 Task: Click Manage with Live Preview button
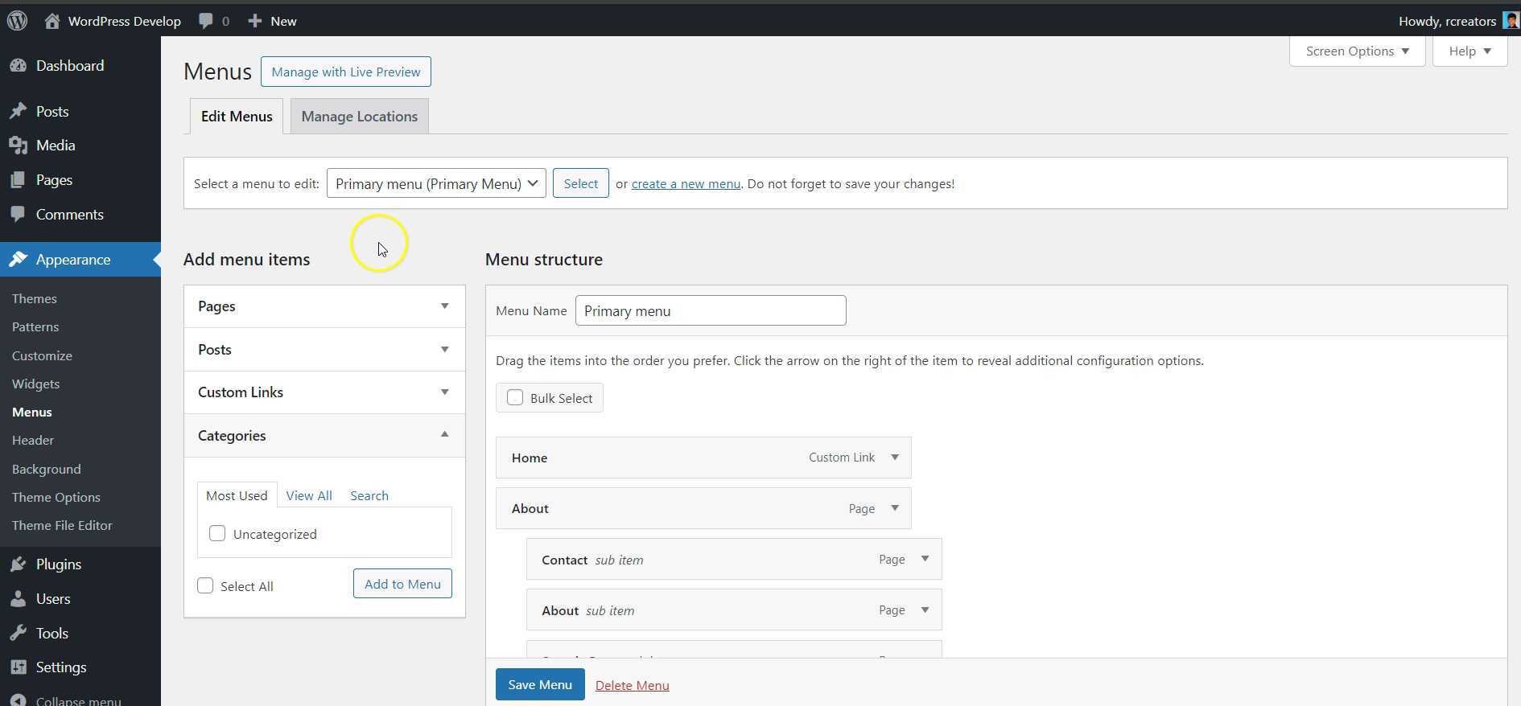click(346, 72)
